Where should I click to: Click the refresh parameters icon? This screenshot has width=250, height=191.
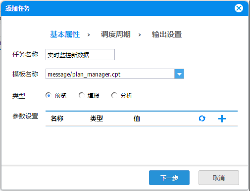(x=202, y=118)
